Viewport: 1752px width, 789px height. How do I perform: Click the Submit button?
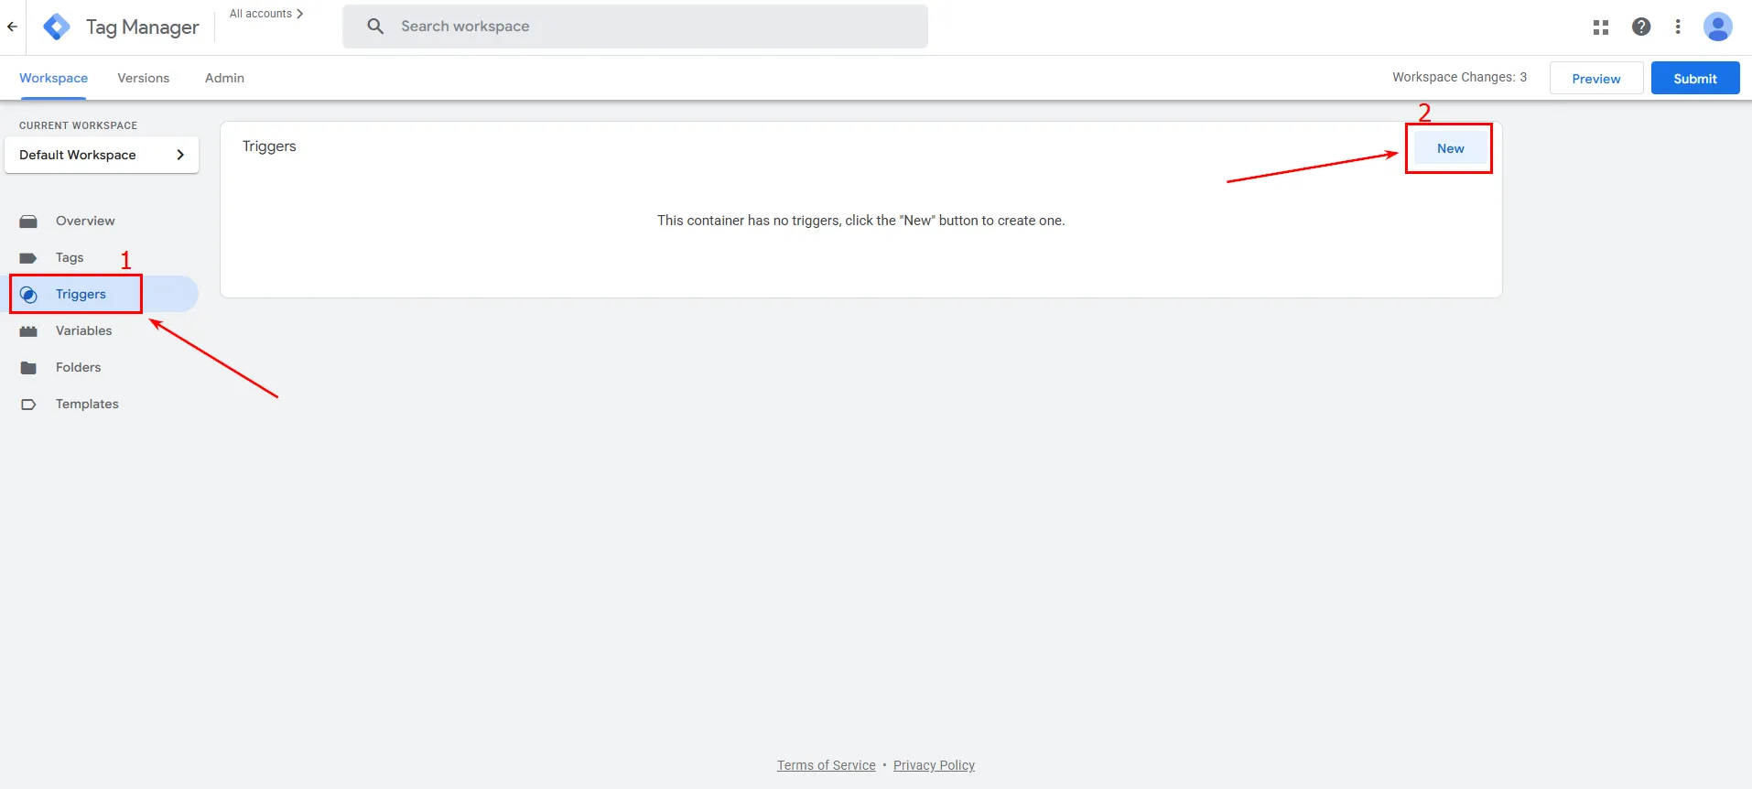pos(1694,79)
